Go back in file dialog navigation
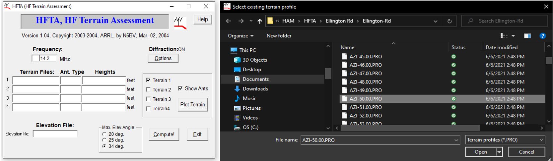 point(228,21)
